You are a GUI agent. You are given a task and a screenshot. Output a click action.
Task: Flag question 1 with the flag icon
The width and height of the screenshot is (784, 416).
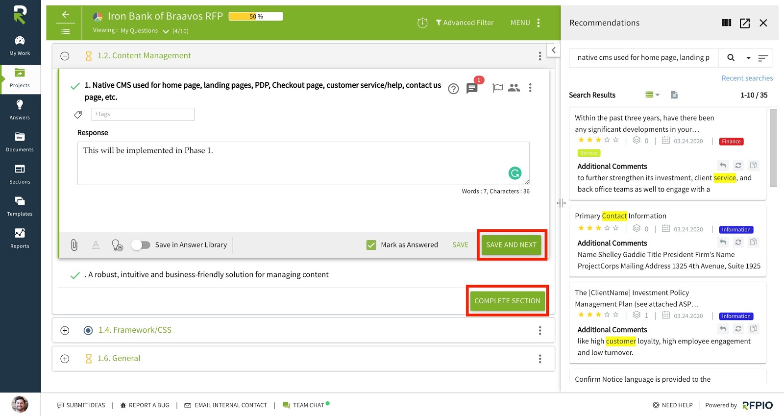click(498, 88)
